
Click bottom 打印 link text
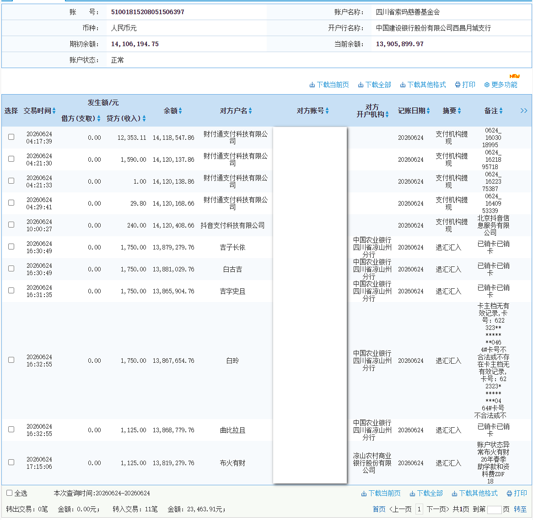(x=521, y=493)
